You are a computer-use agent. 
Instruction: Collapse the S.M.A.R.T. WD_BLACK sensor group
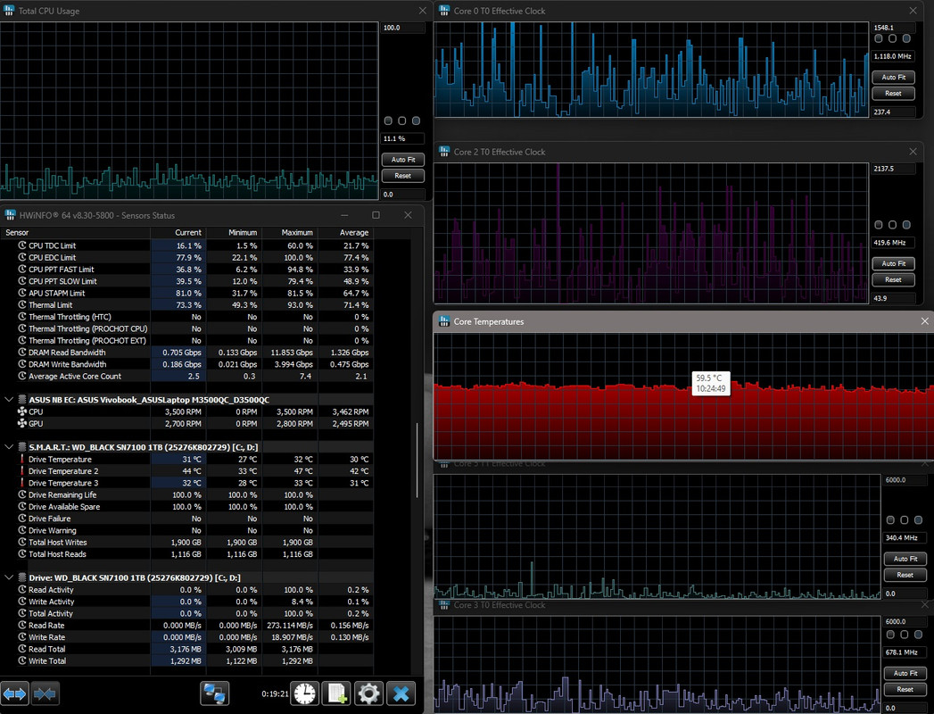click(9, 446)
